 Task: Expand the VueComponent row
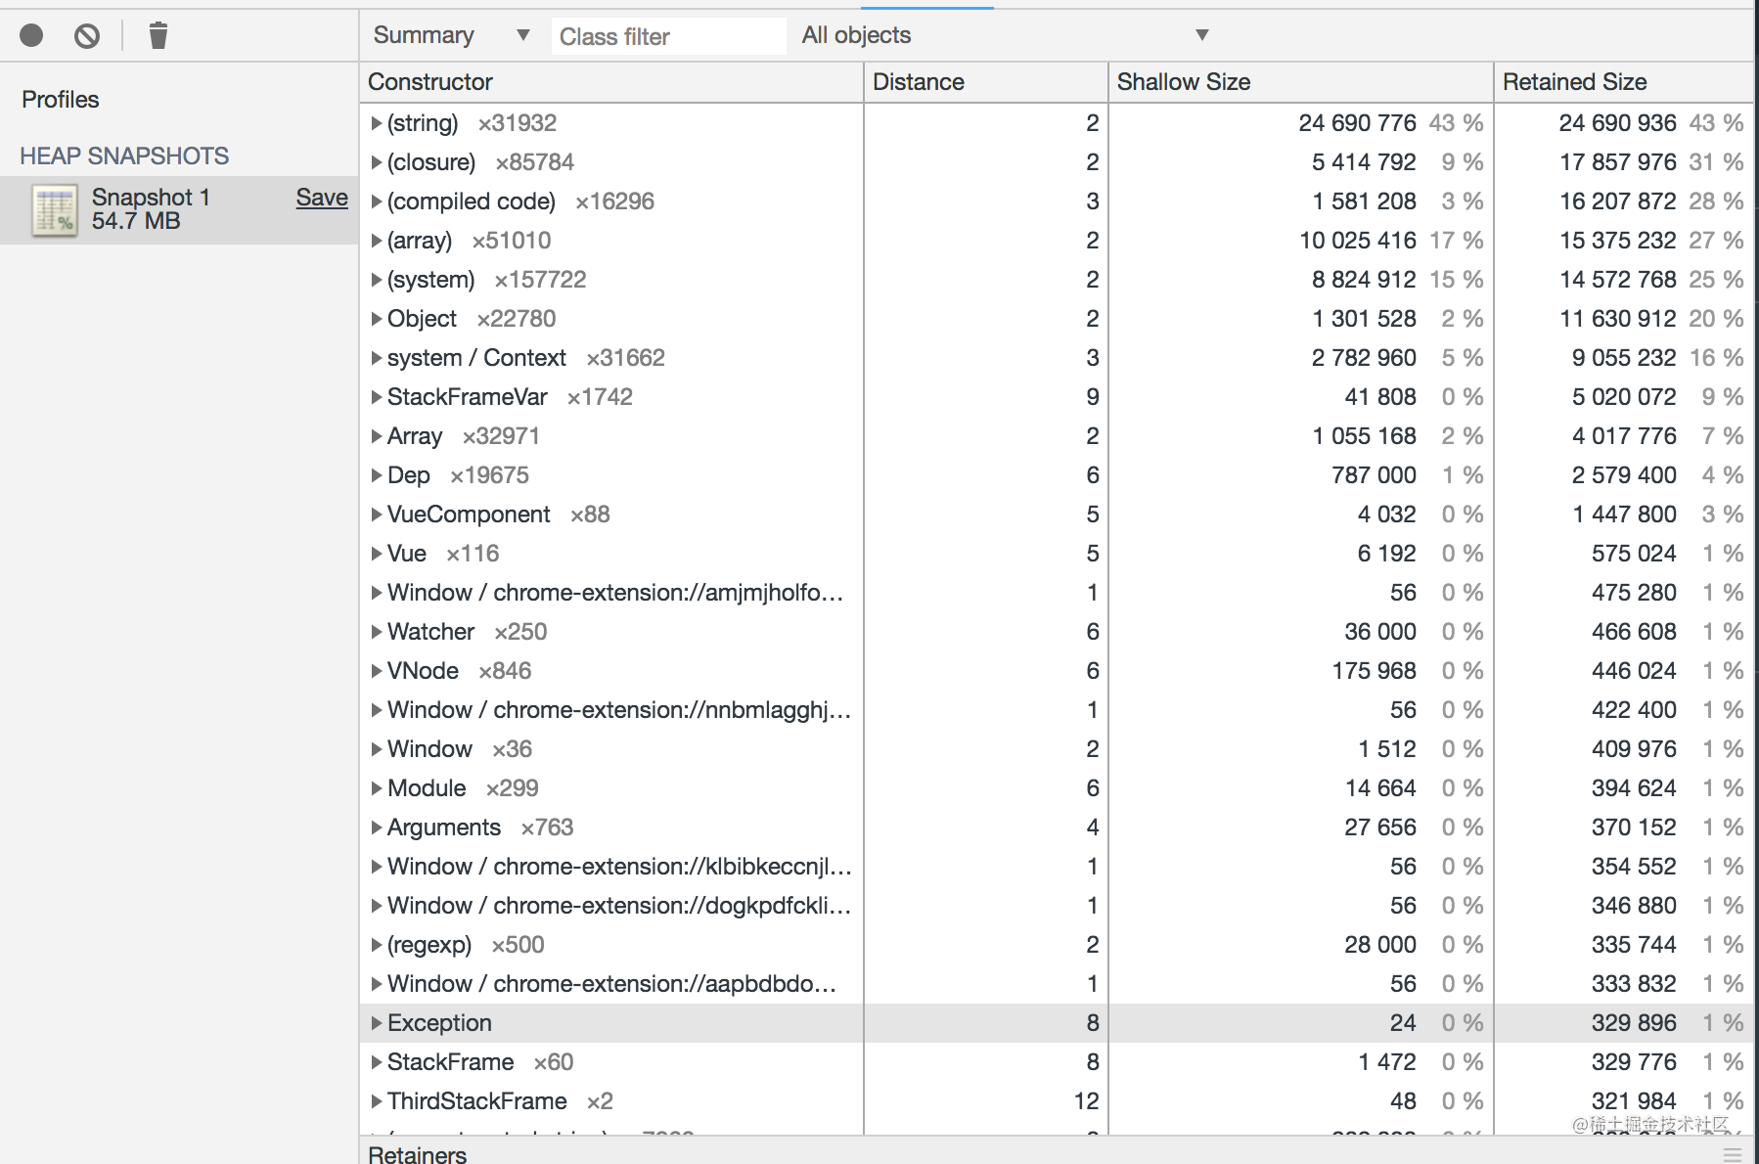click(x=377, y=515)
